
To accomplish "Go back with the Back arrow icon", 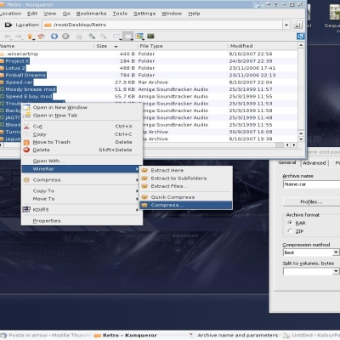I will click(8, 37).
